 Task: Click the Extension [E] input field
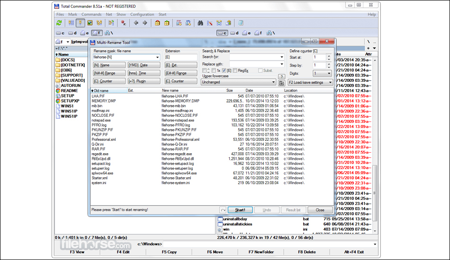click(x=181, y=57)
